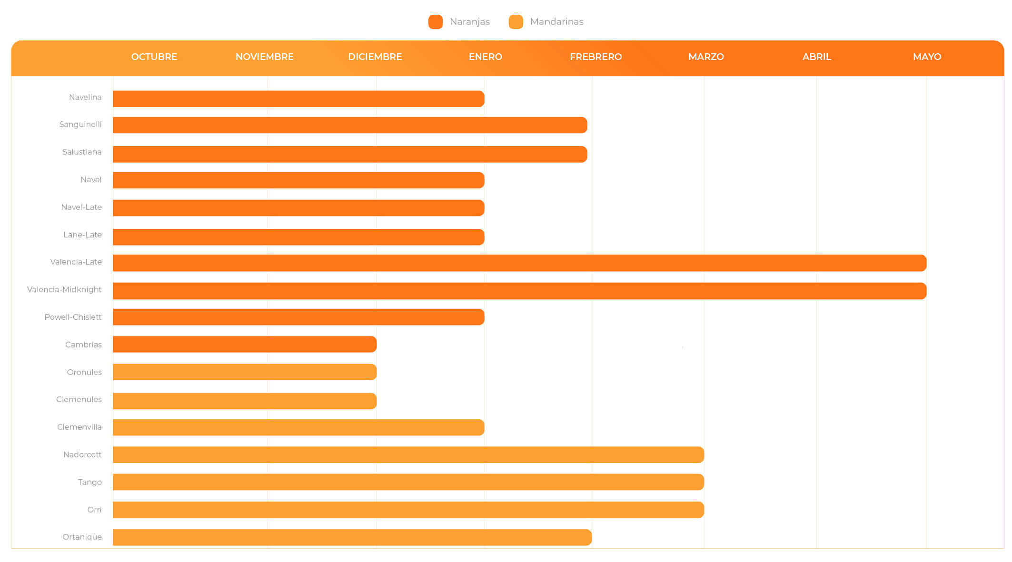Image resolution: width=1012 pixels, height=562 pixels.
Task: Select the Powell-Chislett season bar
Action: (x=298, y=317)
